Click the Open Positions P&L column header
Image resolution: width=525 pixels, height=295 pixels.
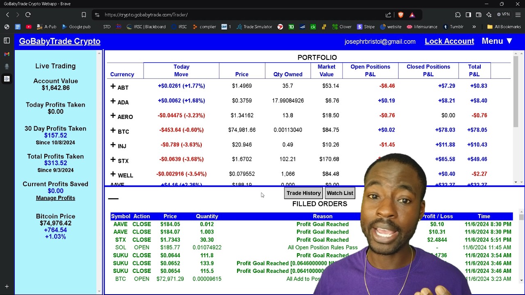[x=370, y=70]
